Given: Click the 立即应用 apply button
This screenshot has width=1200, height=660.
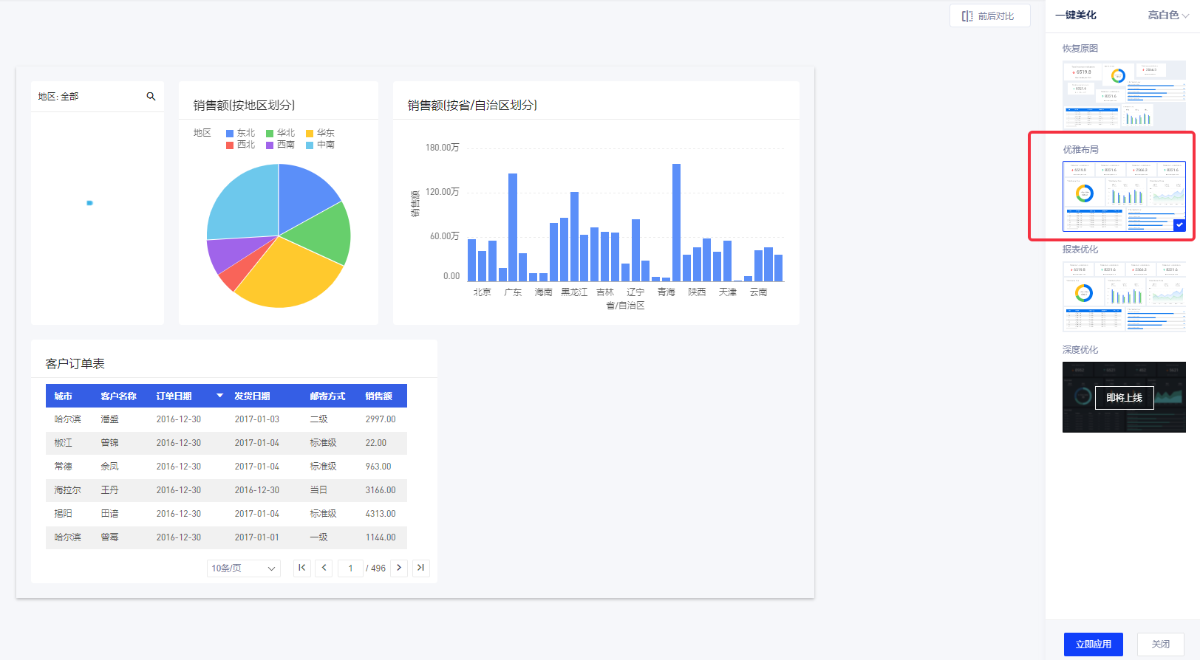Looking at the screenshot, I should coord(1093,644).
